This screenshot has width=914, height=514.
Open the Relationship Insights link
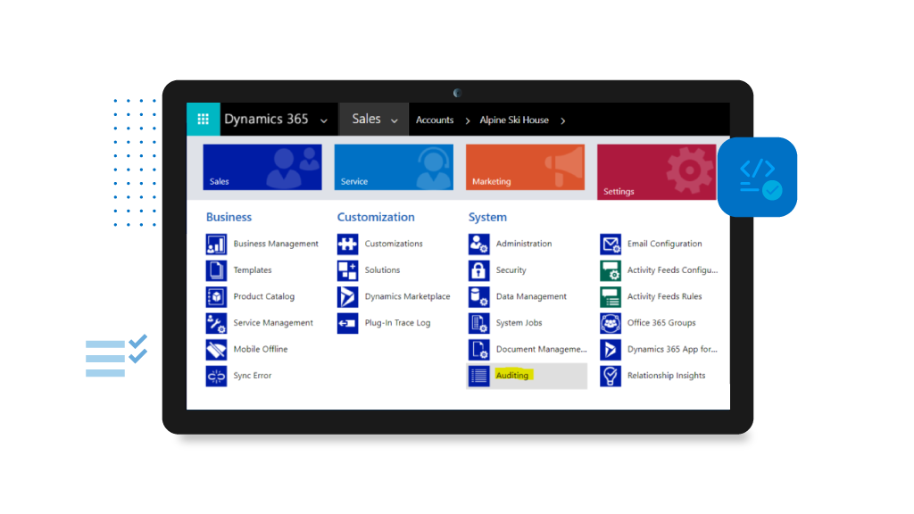(x=666, y=376)
